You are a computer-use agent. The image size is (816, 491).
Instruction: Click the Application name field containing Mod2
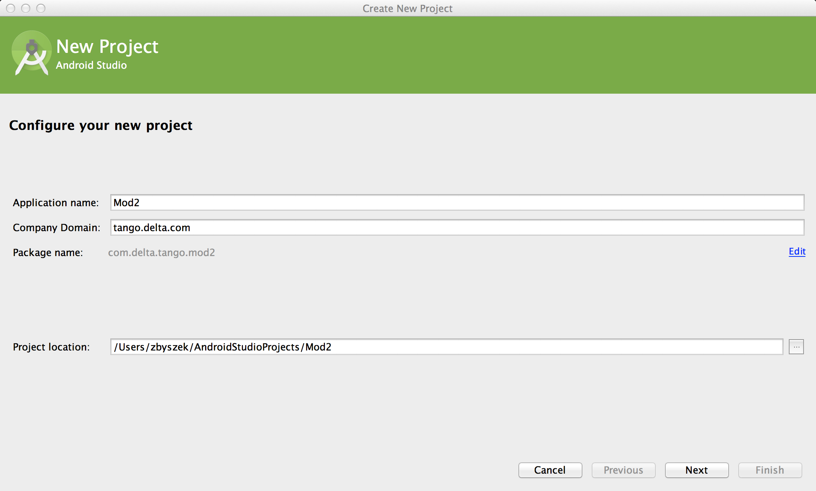[x=457, y=202]
